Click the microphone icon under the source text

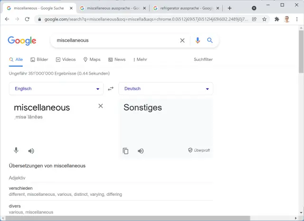pyautogui.click(x=16, y=151)
